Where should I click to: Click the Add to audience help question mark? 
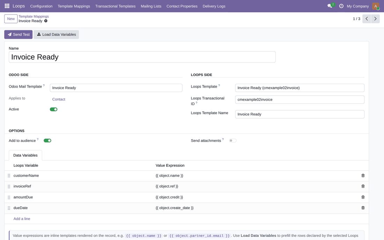click(37, 139)
